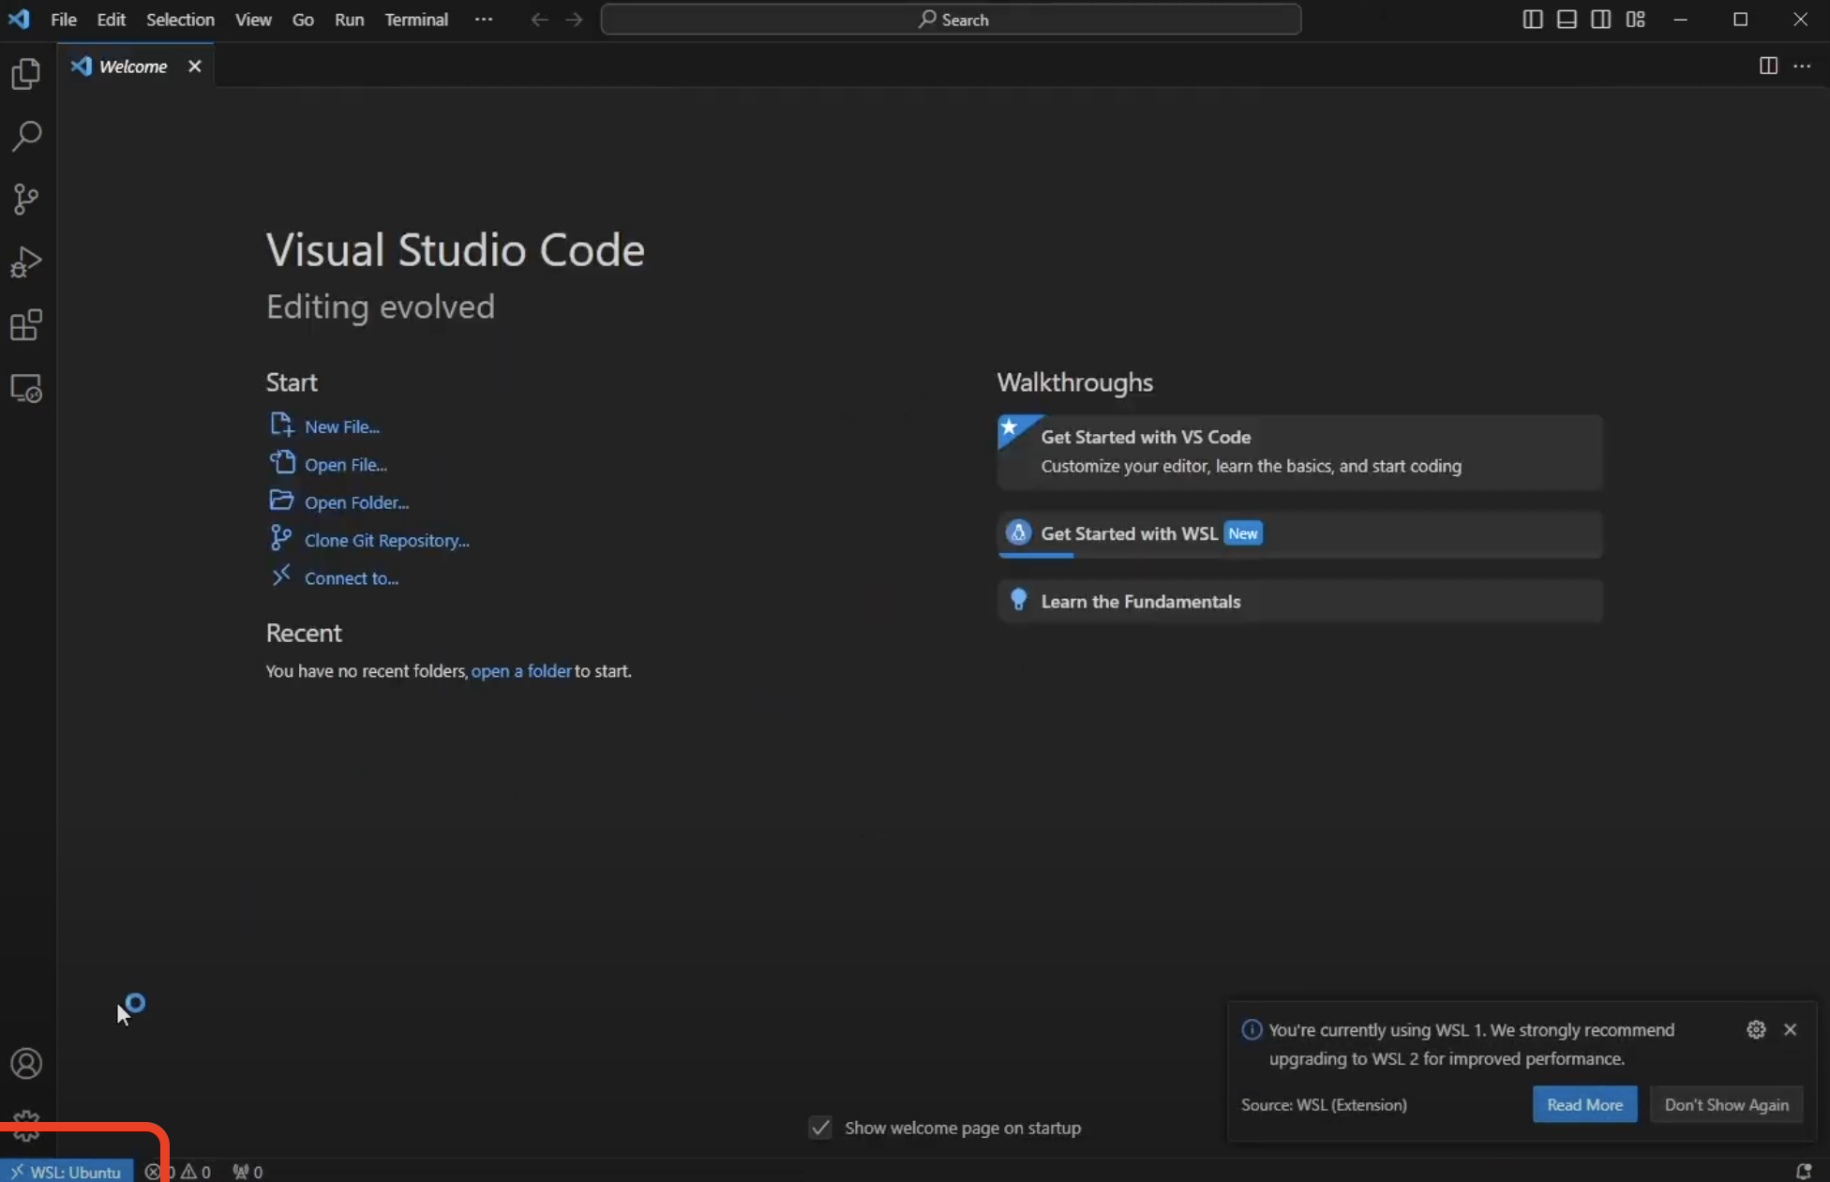Open the Edit menu
The image size is (1830, 1182).
111,20
